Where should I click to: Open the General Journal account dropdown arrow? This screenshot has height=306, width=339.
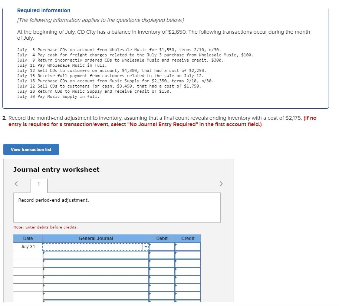[146, 247]
